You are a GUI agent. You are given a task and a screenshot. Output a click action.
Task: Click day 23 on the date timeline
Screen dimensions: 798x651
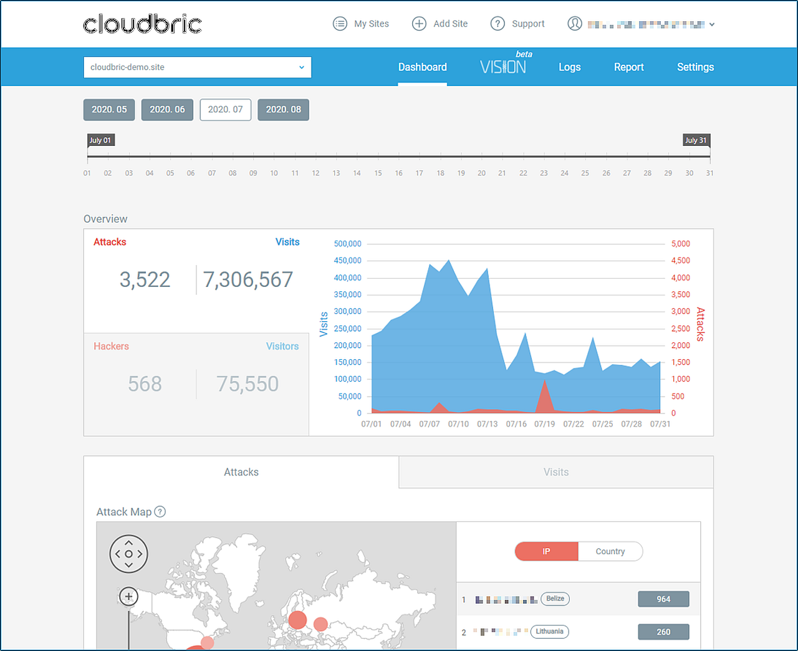pyautogui.click(x=544, y=173)
